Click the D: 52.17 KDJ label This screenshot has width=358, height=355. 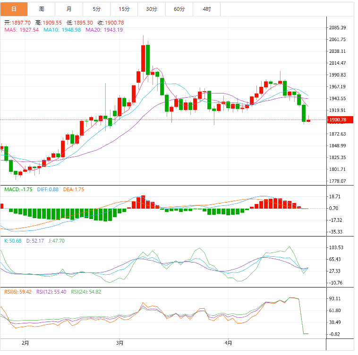point(35,241)
